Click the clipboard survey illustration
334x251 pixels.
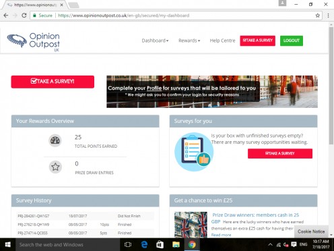point(194,152)
